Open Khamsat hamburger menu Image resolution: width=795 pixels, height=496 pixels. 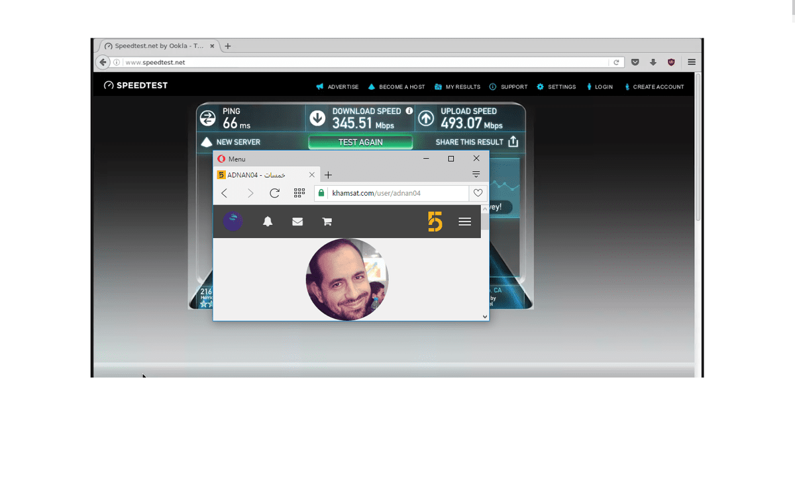point(465,222)
